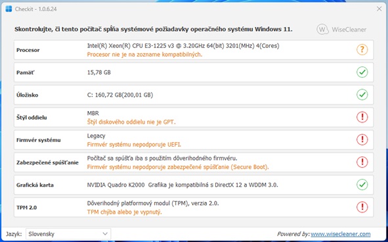Click the green check icon for Úložisko
The width and height of the screenshot is (388, 242).
(362, 95)
